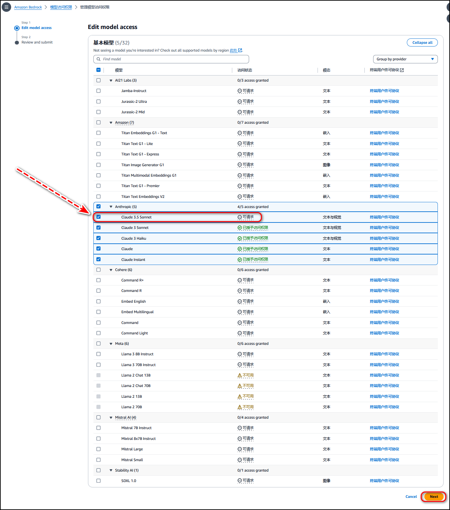Open EULA link for SDXL 1.0

[384, 481]
